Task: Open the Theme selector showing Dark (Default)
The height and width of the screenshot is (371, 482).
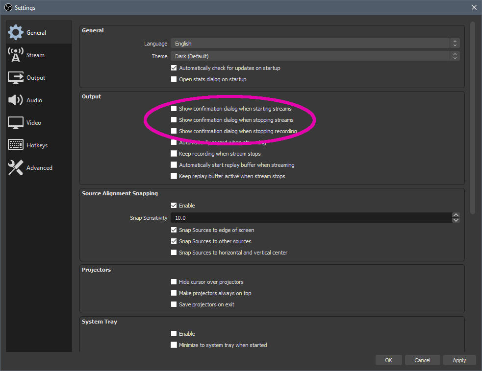Action: (x=314, y=56)
